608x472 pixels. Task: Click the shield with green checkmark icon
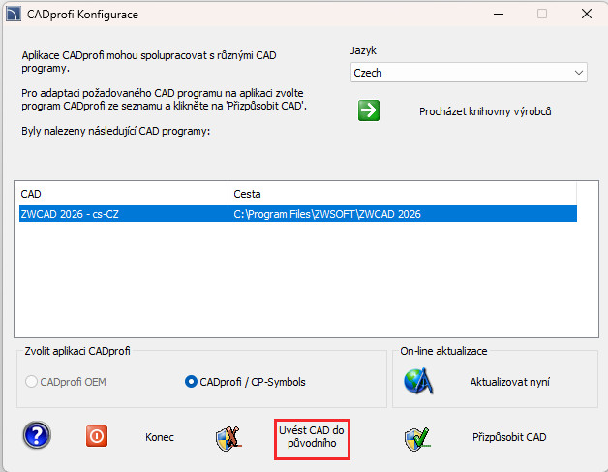pos(417,439)
